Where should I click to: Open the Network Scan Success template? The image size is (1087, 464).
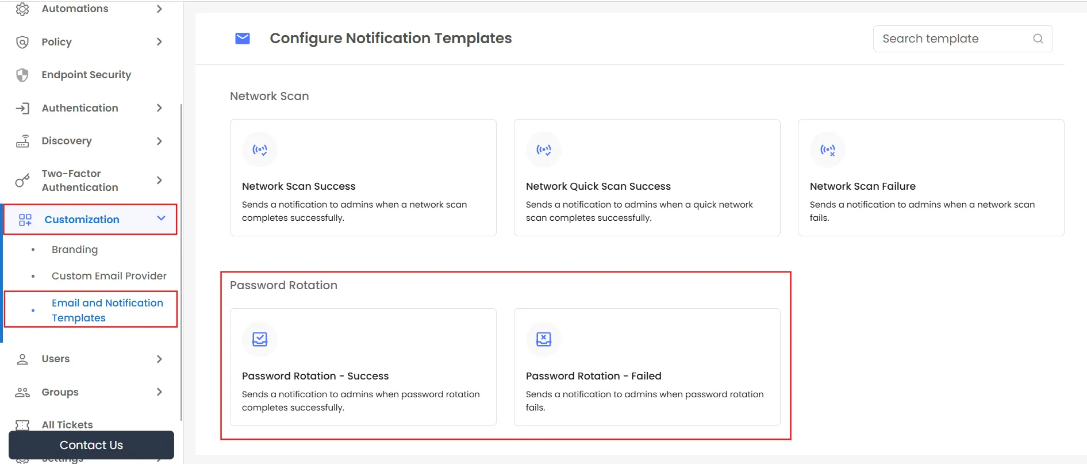(x=363, y=178)
